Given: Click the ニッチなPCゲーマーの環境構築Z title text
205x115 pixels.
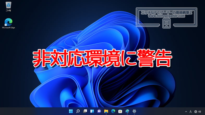Looking at the screenshot, I should tap(166, 12).
